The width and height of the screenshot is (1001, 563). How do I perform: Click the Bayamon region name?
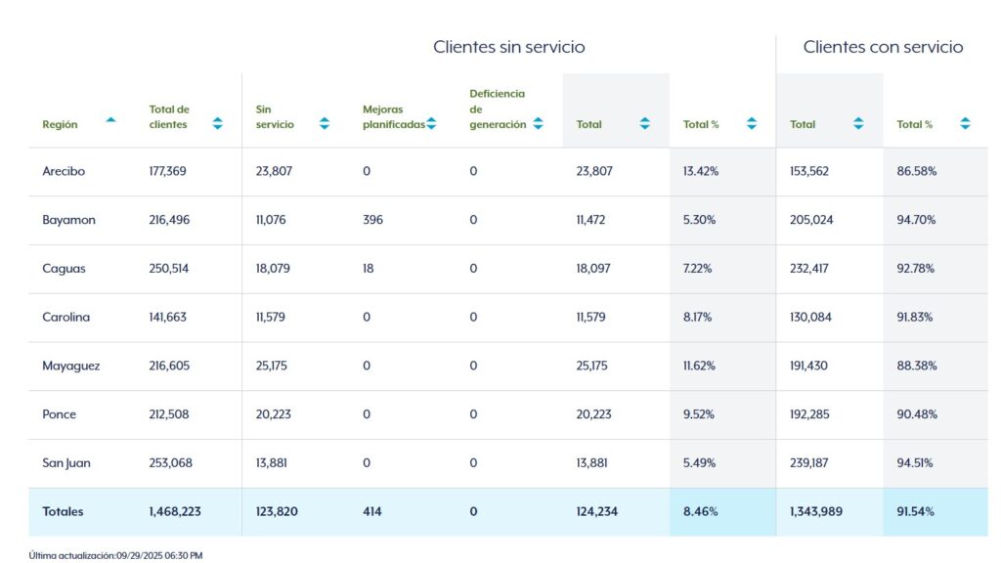(x=68, y=220)
